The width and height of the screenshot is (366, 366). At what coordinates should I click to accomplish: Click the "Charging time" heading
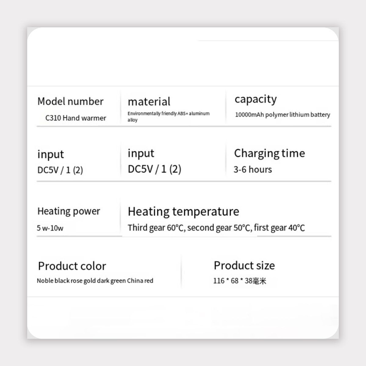tap(269, 153)
